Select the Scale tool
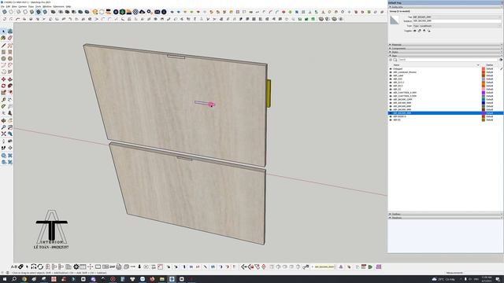 3,93
